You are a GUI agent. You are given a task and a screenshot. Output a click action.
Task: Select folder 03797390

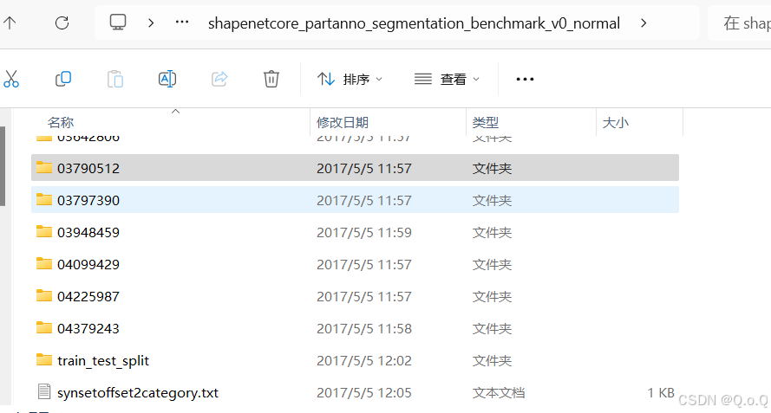355,200
